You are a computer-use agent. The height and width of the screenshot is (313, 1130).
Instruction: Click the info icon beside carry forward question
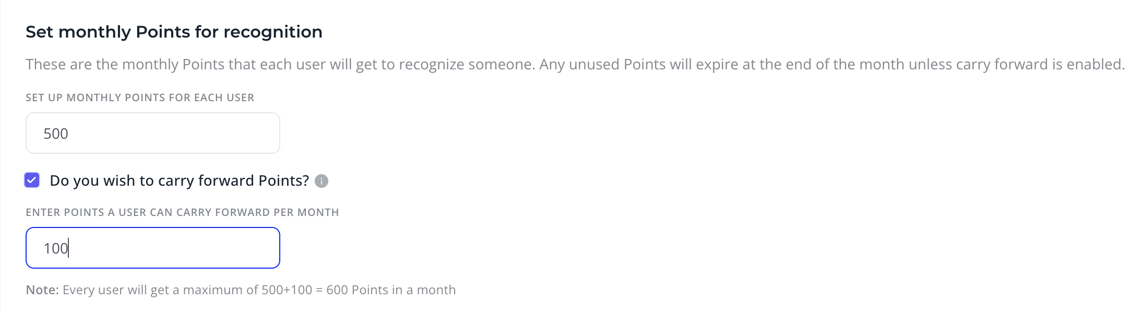pos(322,181)
